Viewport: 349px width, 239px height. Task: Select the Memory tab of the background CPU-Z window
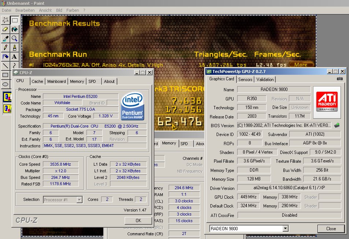(x=169, y=143)
